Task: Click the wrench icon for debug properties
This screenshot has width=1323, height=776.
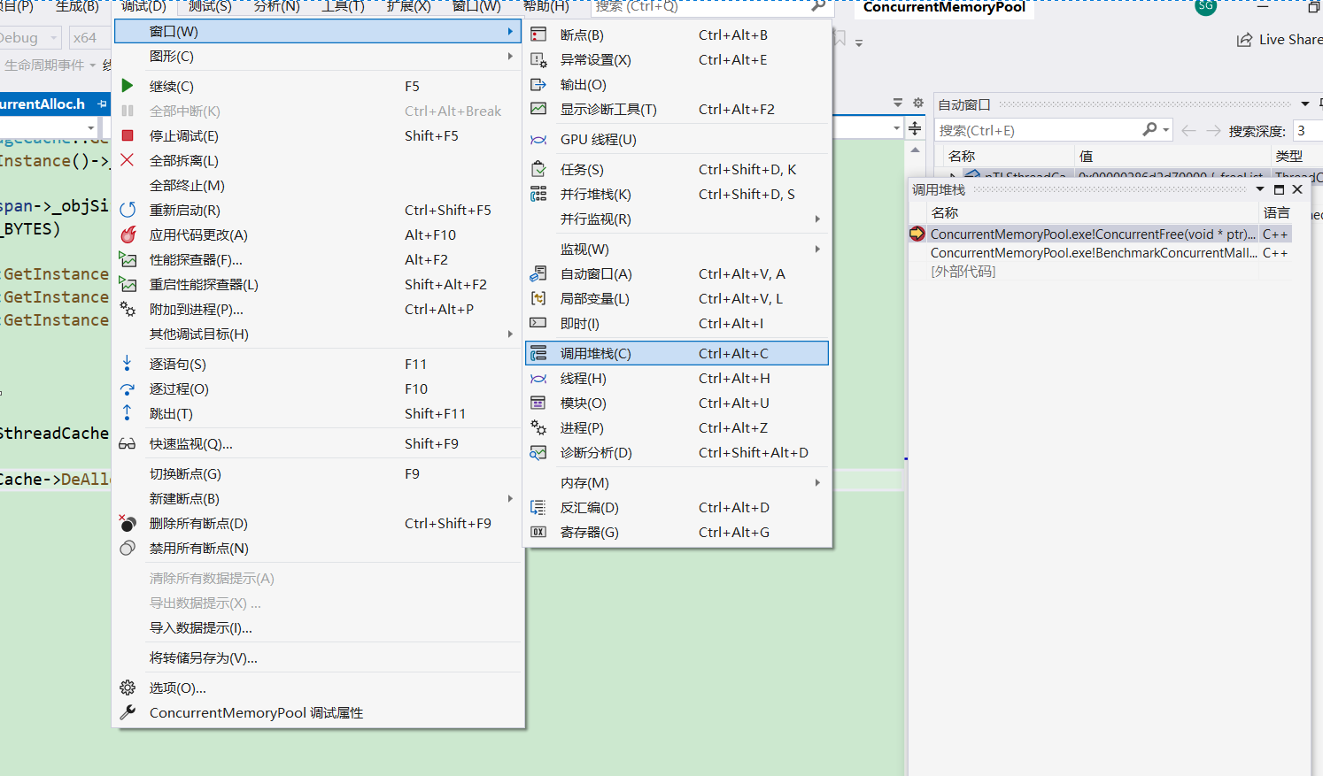Action: click(x=128, y=712)
